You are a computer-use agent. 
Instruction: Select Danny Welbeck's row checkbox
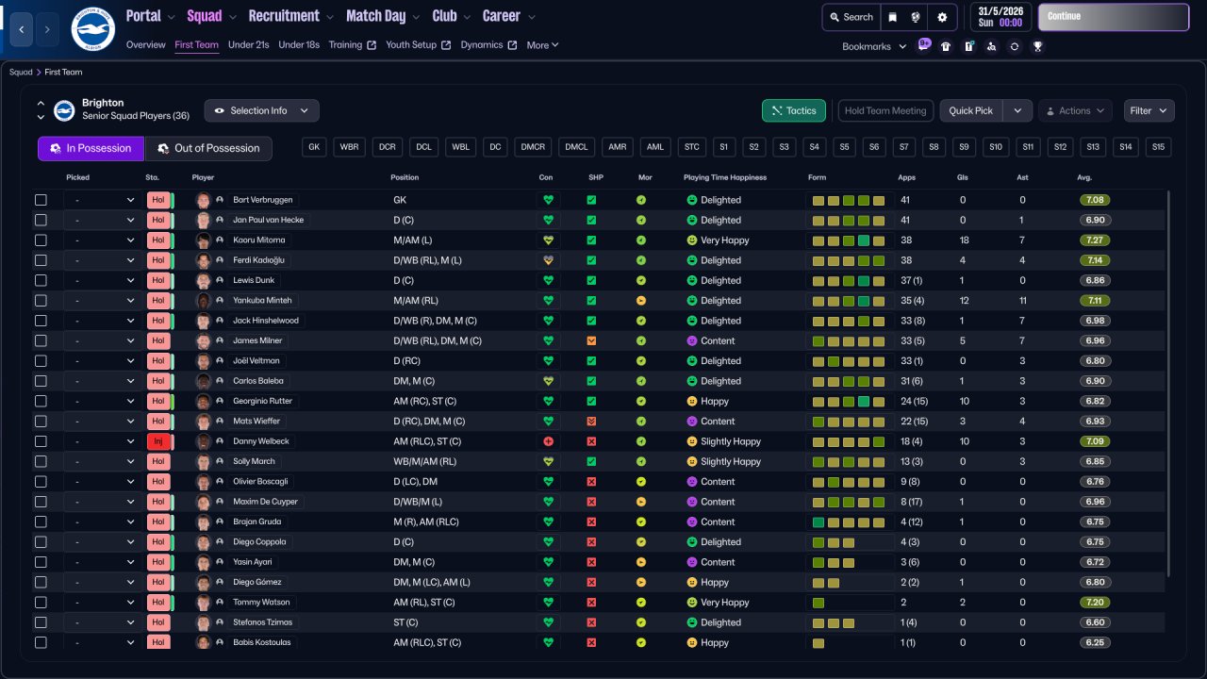(41, 441)
